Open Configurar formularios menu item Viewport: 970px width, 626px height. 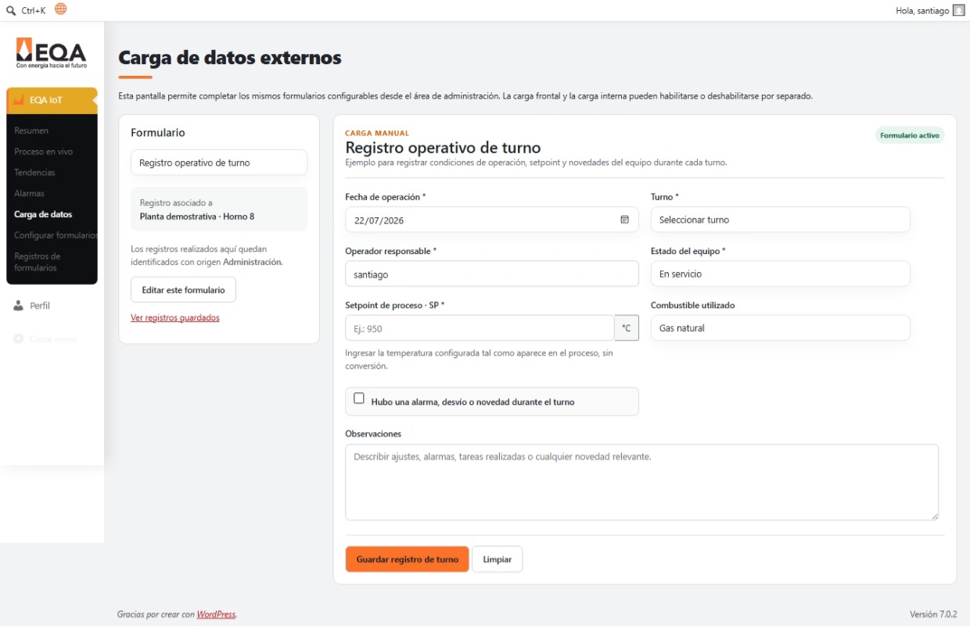56,235
